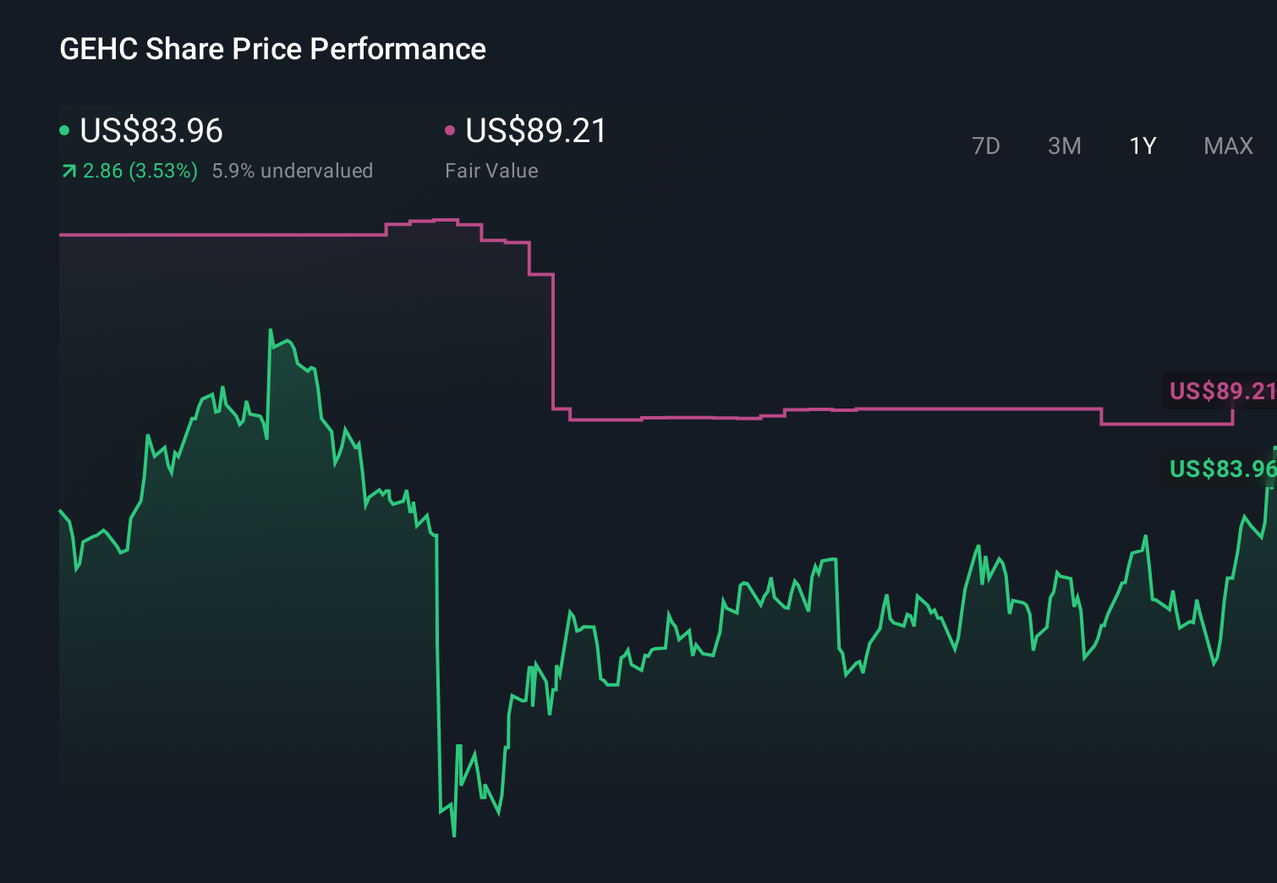The height and width of the screenshot is (883, 1277).
Task: Click the chart's lowest price dip point
Action: 453,836
